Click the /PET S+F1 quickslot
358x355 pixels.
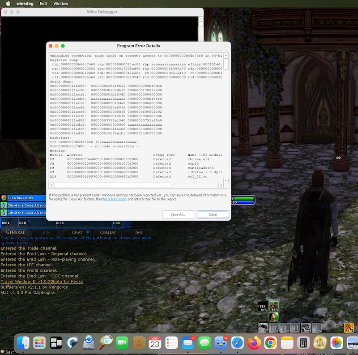point(263,306)
